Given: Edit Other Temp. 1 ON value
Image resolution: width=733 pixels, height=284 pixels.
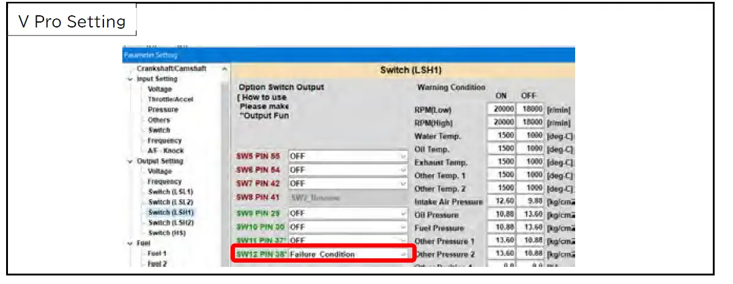Looking at the screenshot, I should tap(501, 175).
